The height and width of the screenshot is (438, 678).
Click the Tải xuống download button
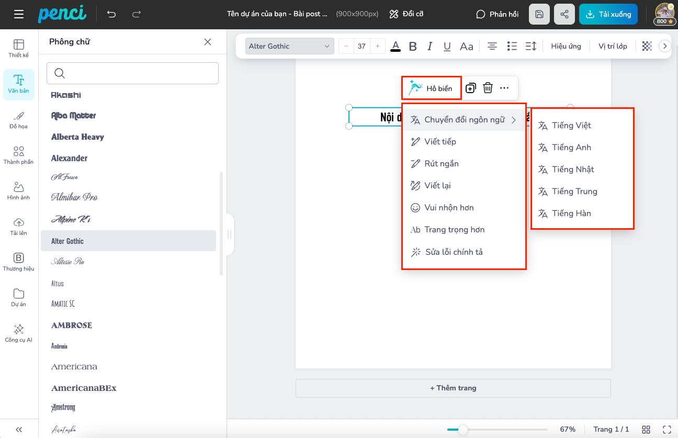tap(608, 14)
